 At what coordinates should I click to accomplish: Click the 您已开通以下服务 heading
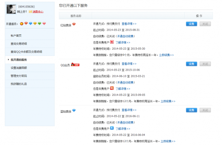click(73, 6)
